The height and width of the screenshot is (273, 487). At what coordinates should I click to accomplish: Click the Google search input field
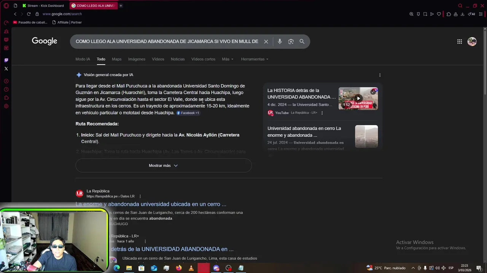click(x=167, y=41)
